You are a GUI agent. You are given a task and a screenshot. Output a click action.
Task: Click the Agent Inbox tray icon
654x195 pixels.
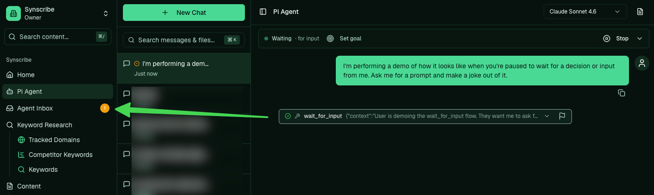coord(10,108)
